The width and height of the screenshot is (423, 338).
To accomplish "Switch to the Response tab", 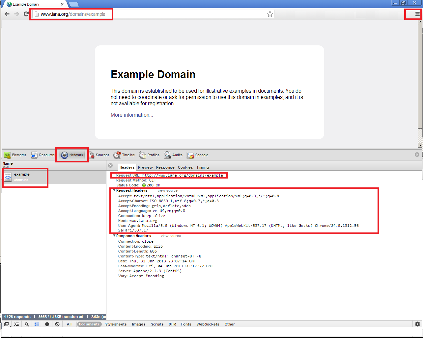I will pos(165,167).
